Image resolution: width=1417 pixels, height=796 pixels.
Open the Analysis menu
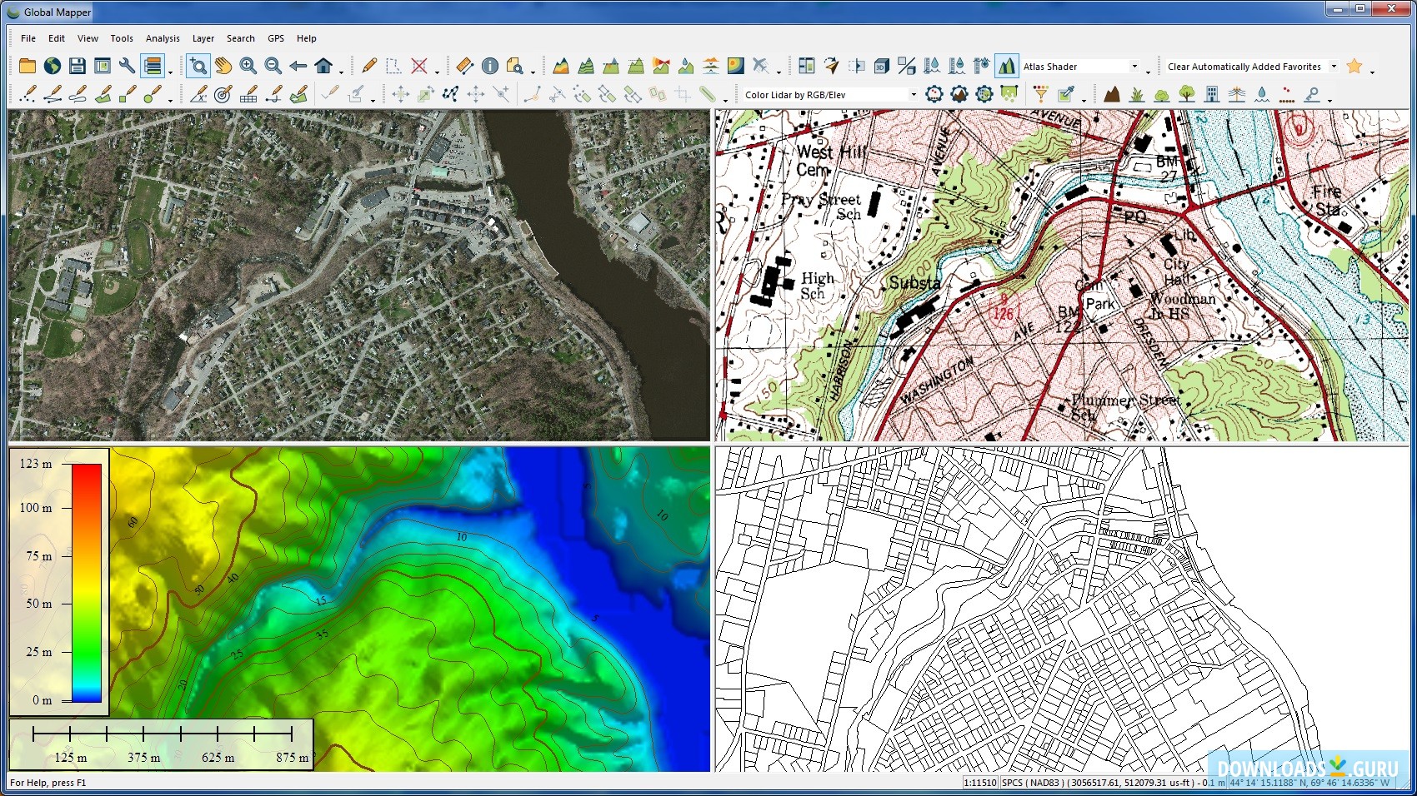(x=163, y=38)
